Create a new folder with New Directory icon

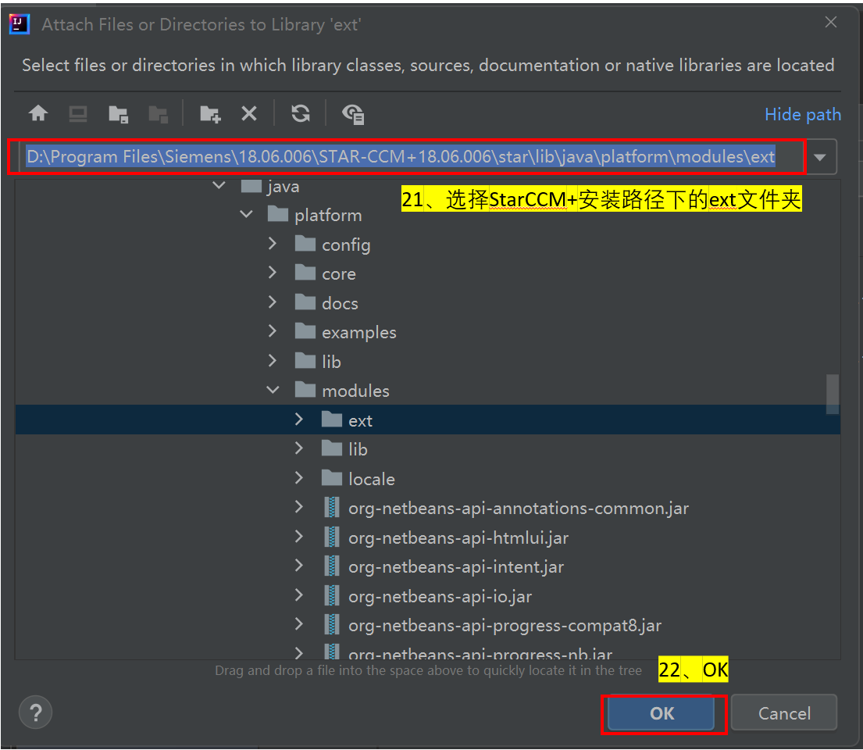[209, 114]
